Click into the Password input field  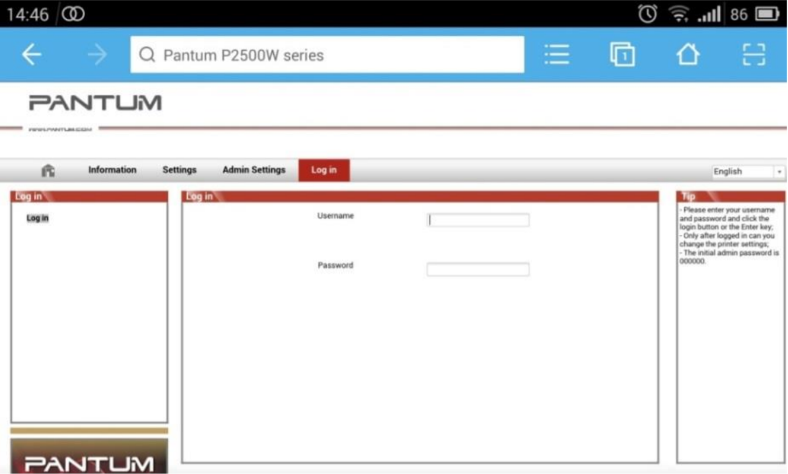(x=478, y=270)
